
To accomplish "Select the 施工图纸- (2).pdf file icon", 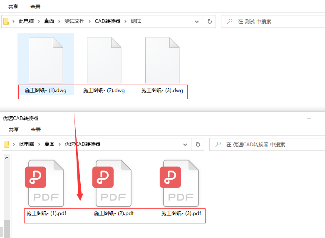I will pos(112,183).
